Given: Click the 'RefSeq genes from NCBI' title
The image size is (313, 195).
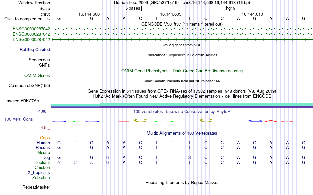Looking at the screenshot, I should pos(182,45).
